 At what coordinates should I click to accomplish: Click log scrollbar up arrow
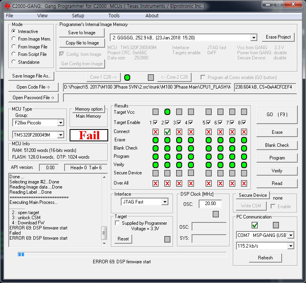pos(104,177)
